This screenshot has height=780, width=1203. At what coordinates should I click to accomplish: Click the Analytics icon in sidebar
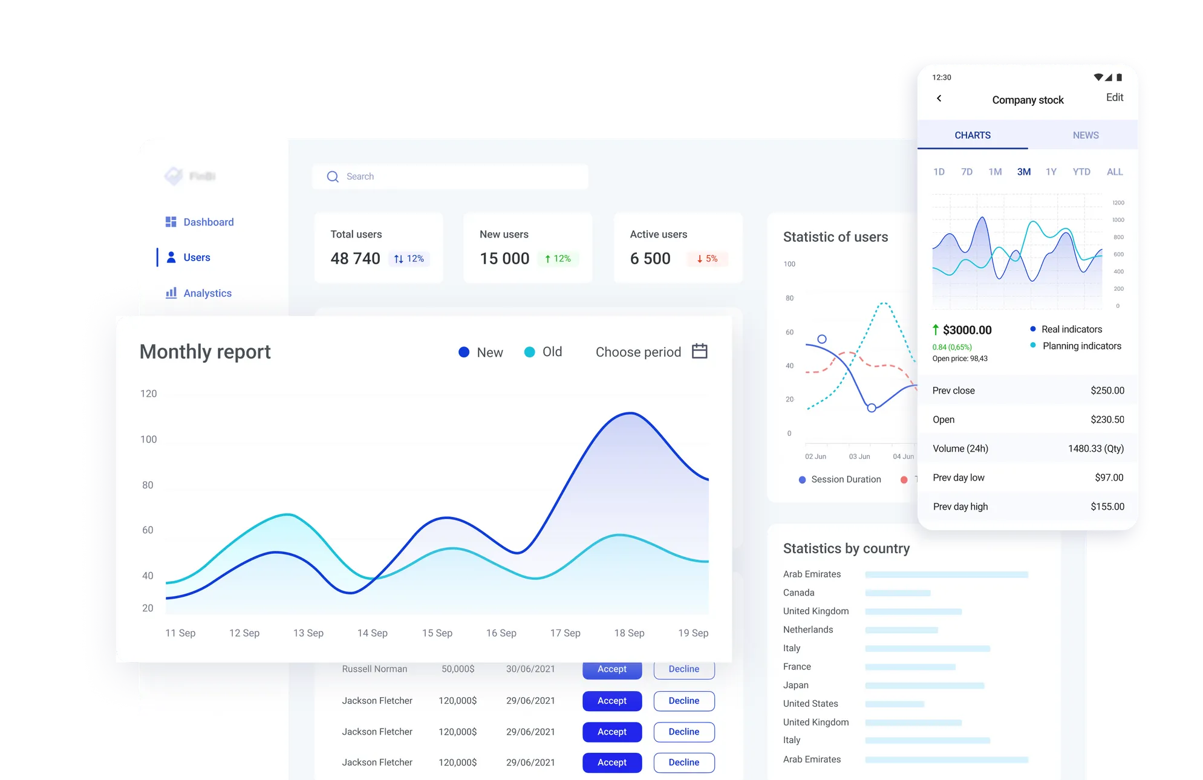click(172, 293)
